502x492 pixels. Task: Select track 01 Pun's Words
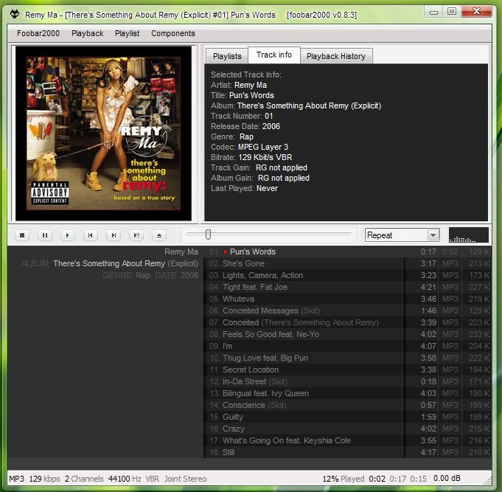[x=348, y=252]
